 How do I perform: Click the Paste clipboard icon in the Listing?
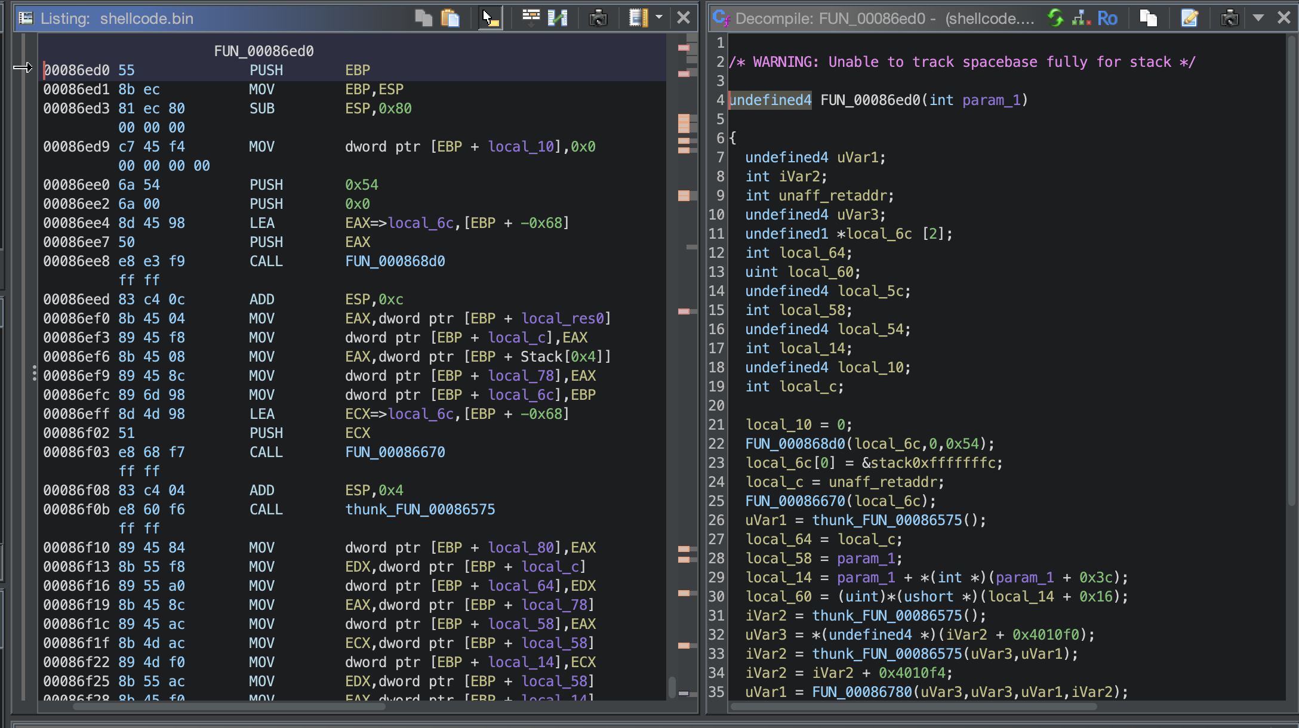pos(451,18)
